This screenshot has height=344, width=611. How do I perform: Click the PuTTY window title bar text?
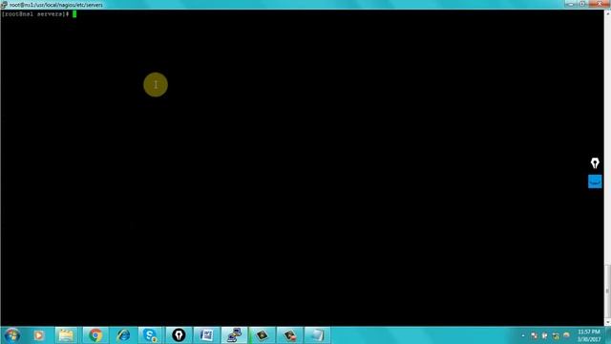(x=56, y=5)
